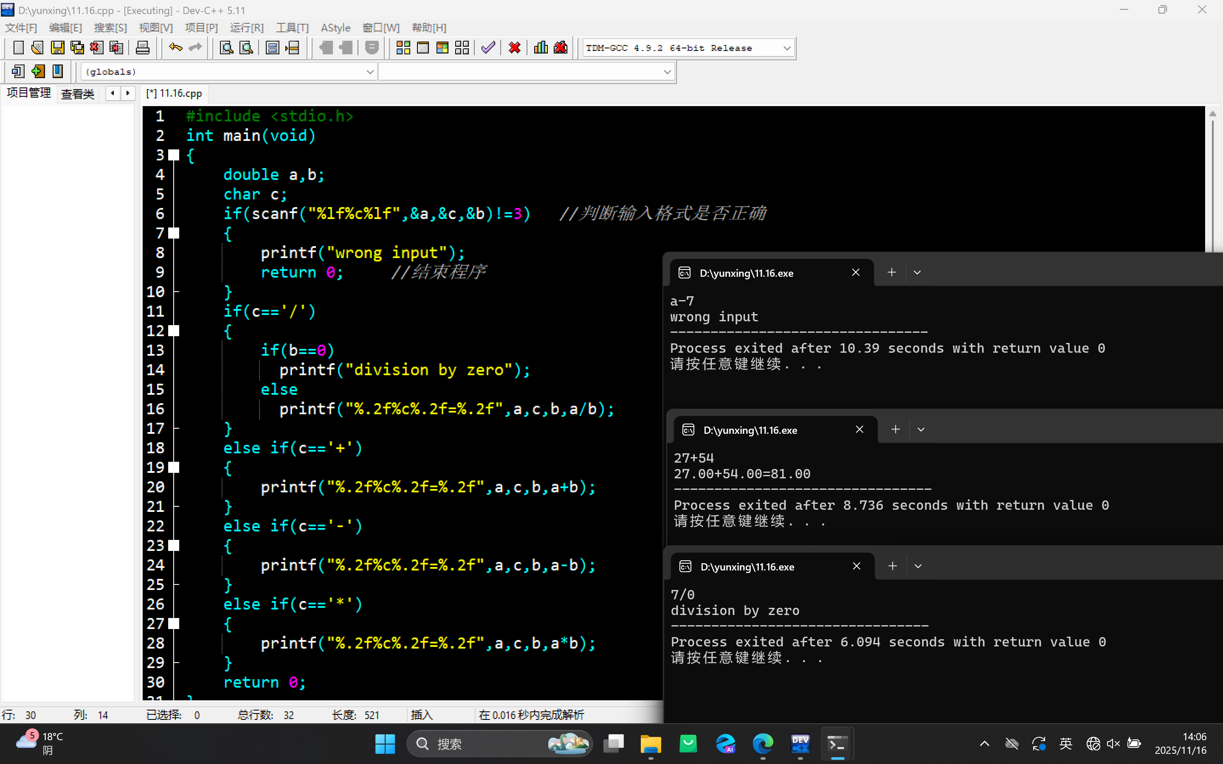Click the green plus bookmark icon
This screenshot has height=764, width=1223.
click(x=38, y=71)
